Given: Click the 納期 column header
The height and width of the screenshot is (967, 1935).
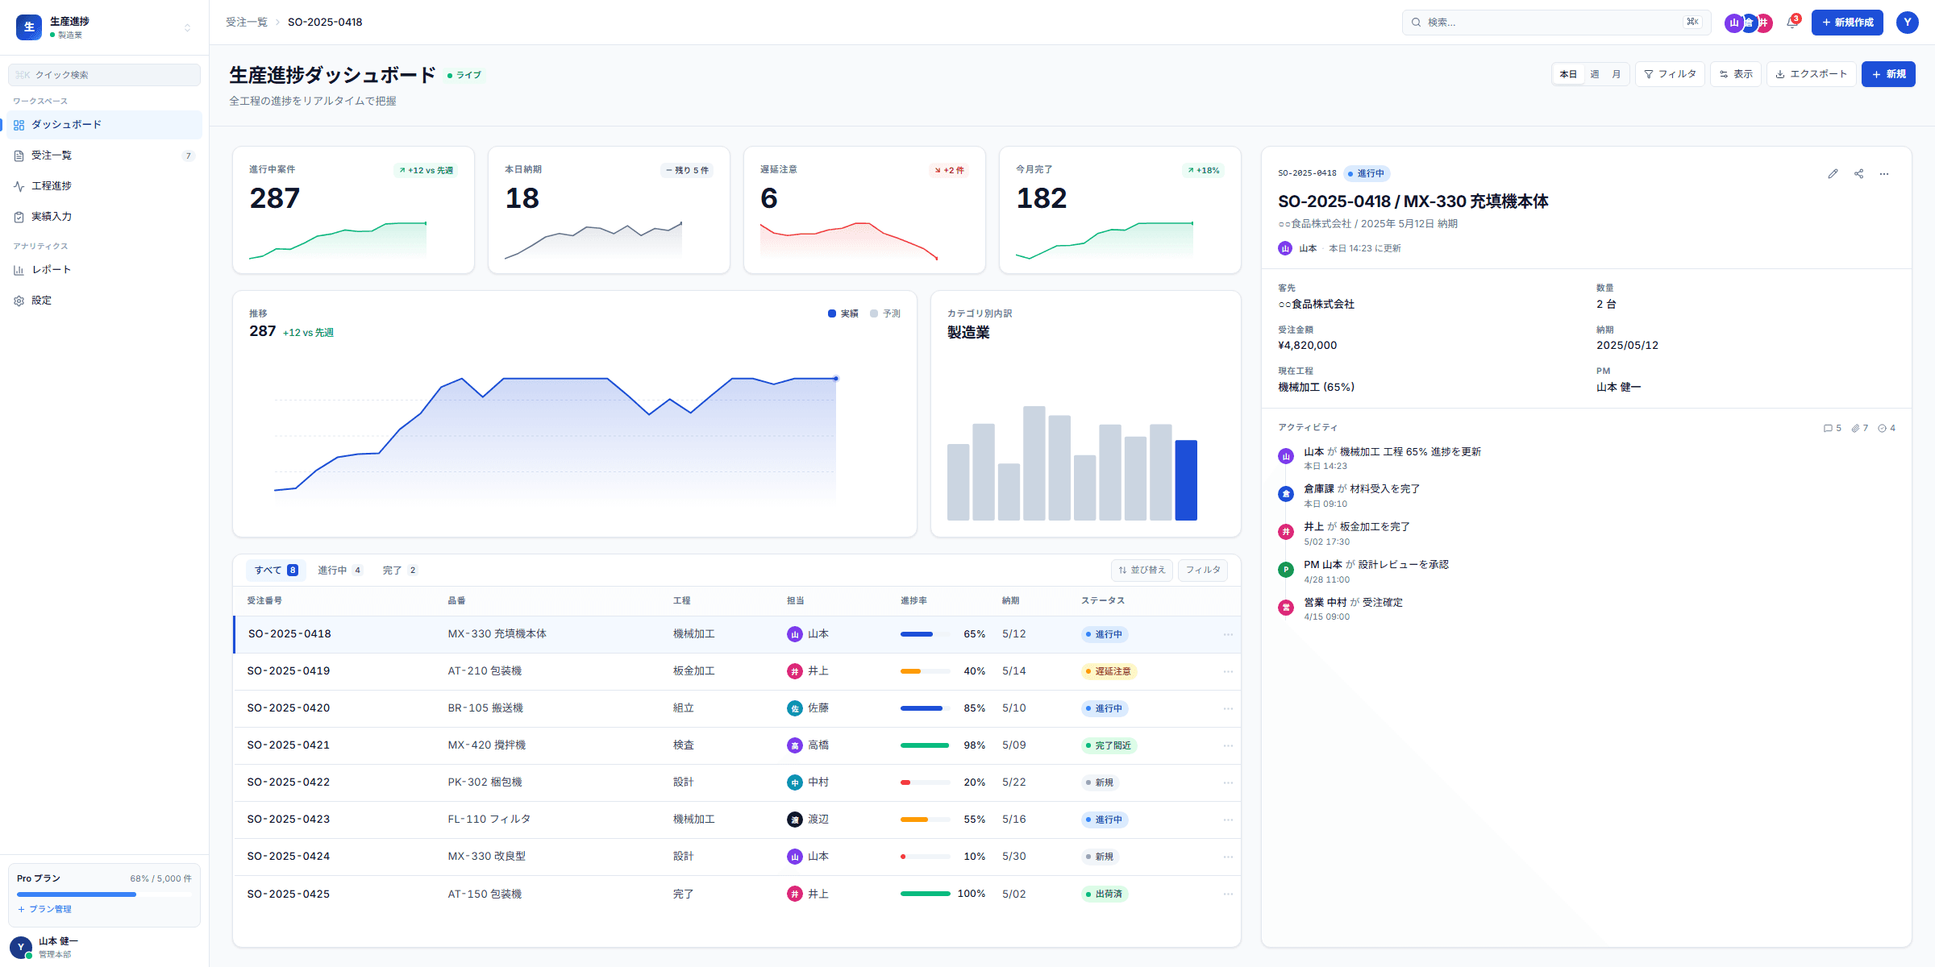Looking at the screenshot, I should point(1011,601).
